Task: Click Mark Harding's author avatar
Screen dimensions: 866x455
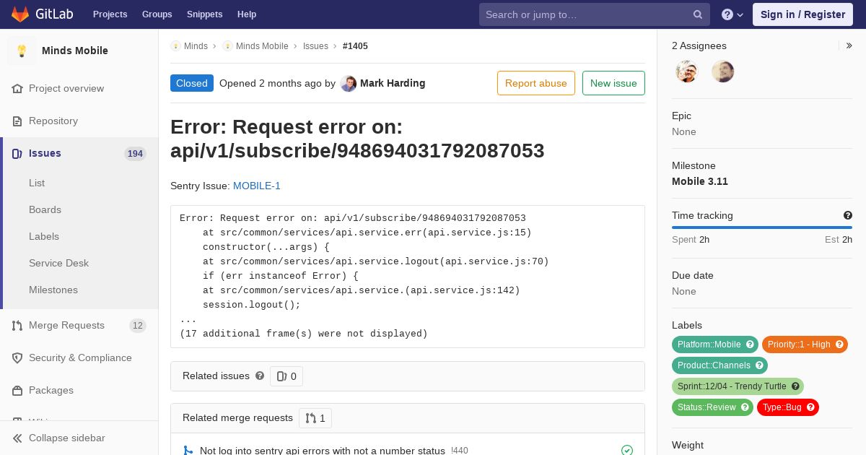Action: (x=349, y=83)
